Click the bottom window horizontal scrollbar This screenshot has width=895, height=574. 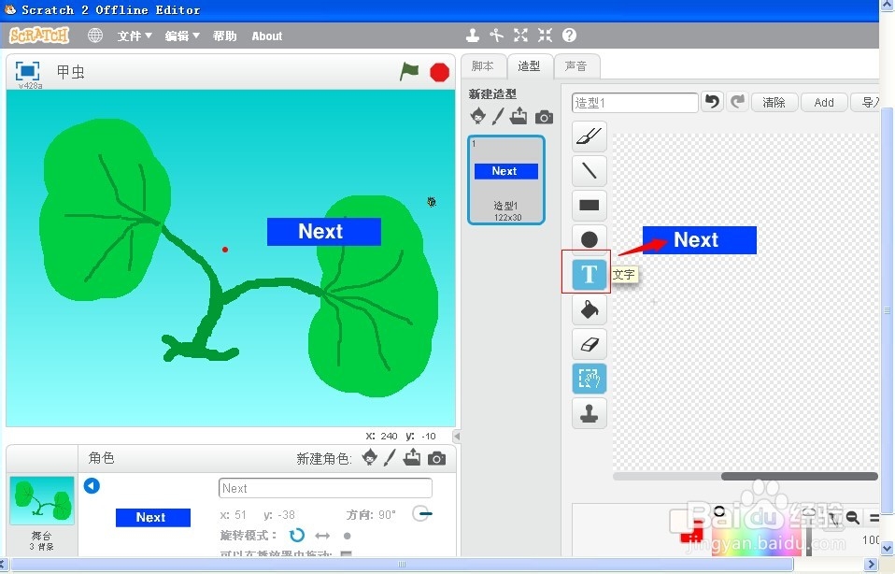coord(402,565)
